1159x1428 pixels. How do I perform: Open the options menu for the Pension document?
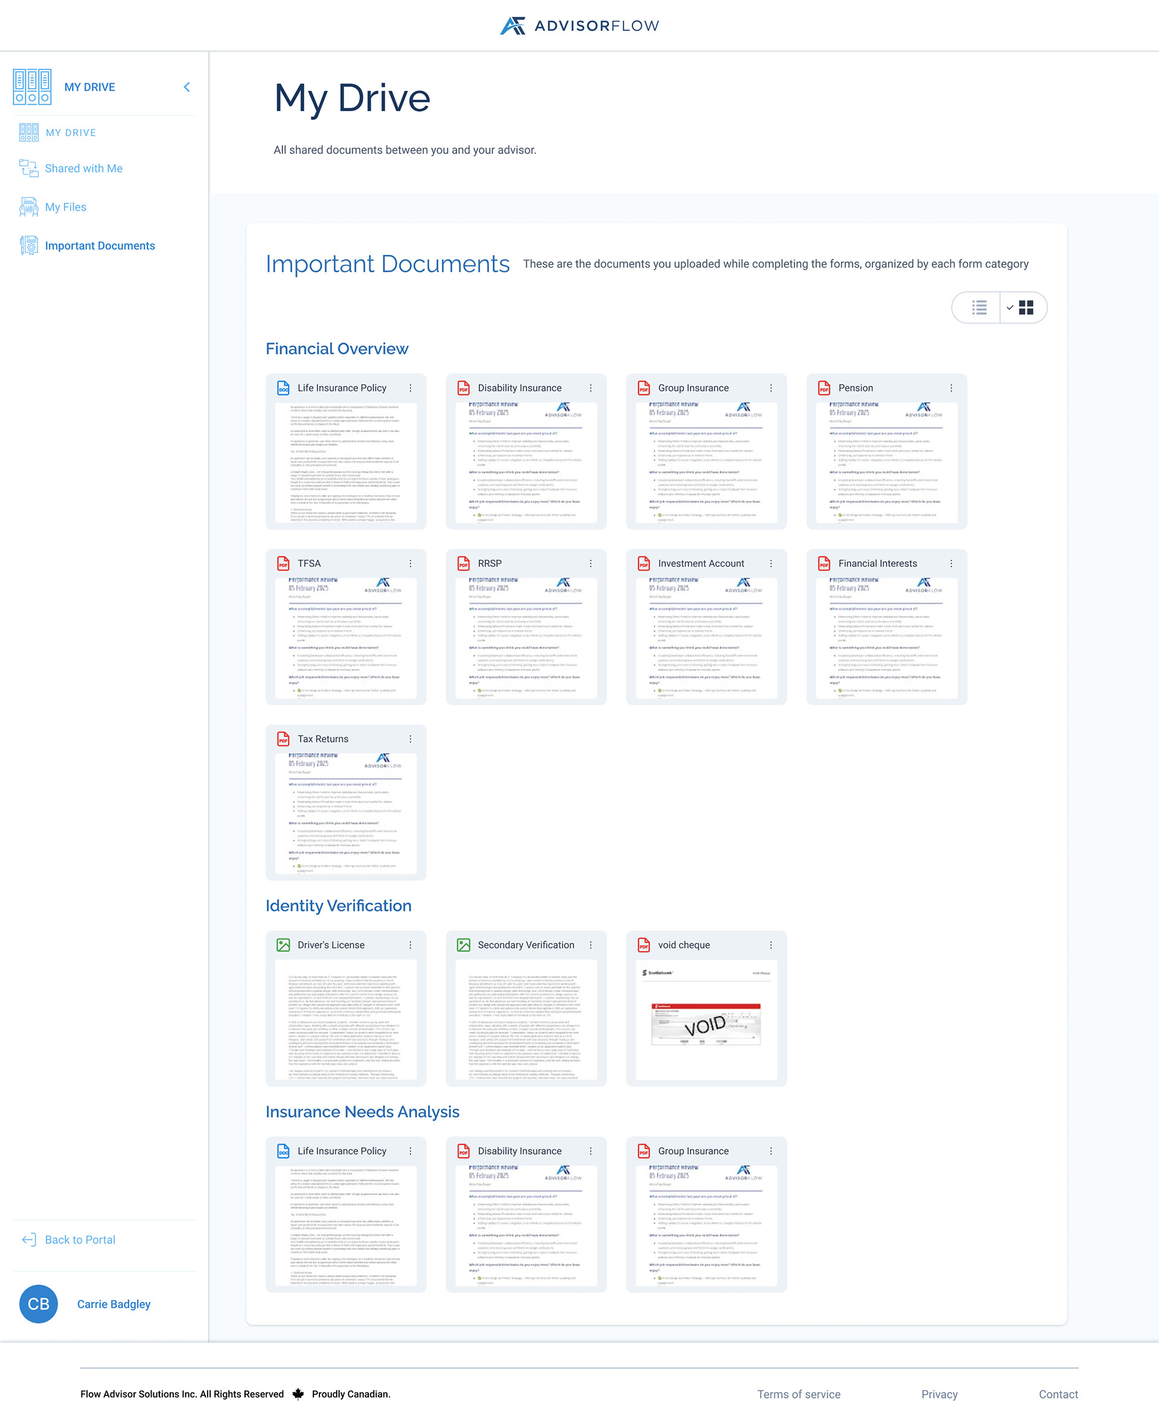[951, 388]
